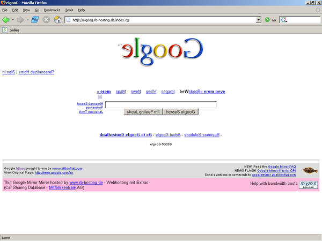Click the mirrored 'I'm Feeling Lucky' button
The image size is (322, 241).
point(142,112)
